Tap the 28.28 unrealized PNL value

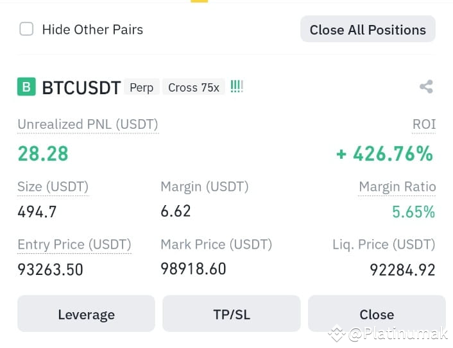pos(43,154)
